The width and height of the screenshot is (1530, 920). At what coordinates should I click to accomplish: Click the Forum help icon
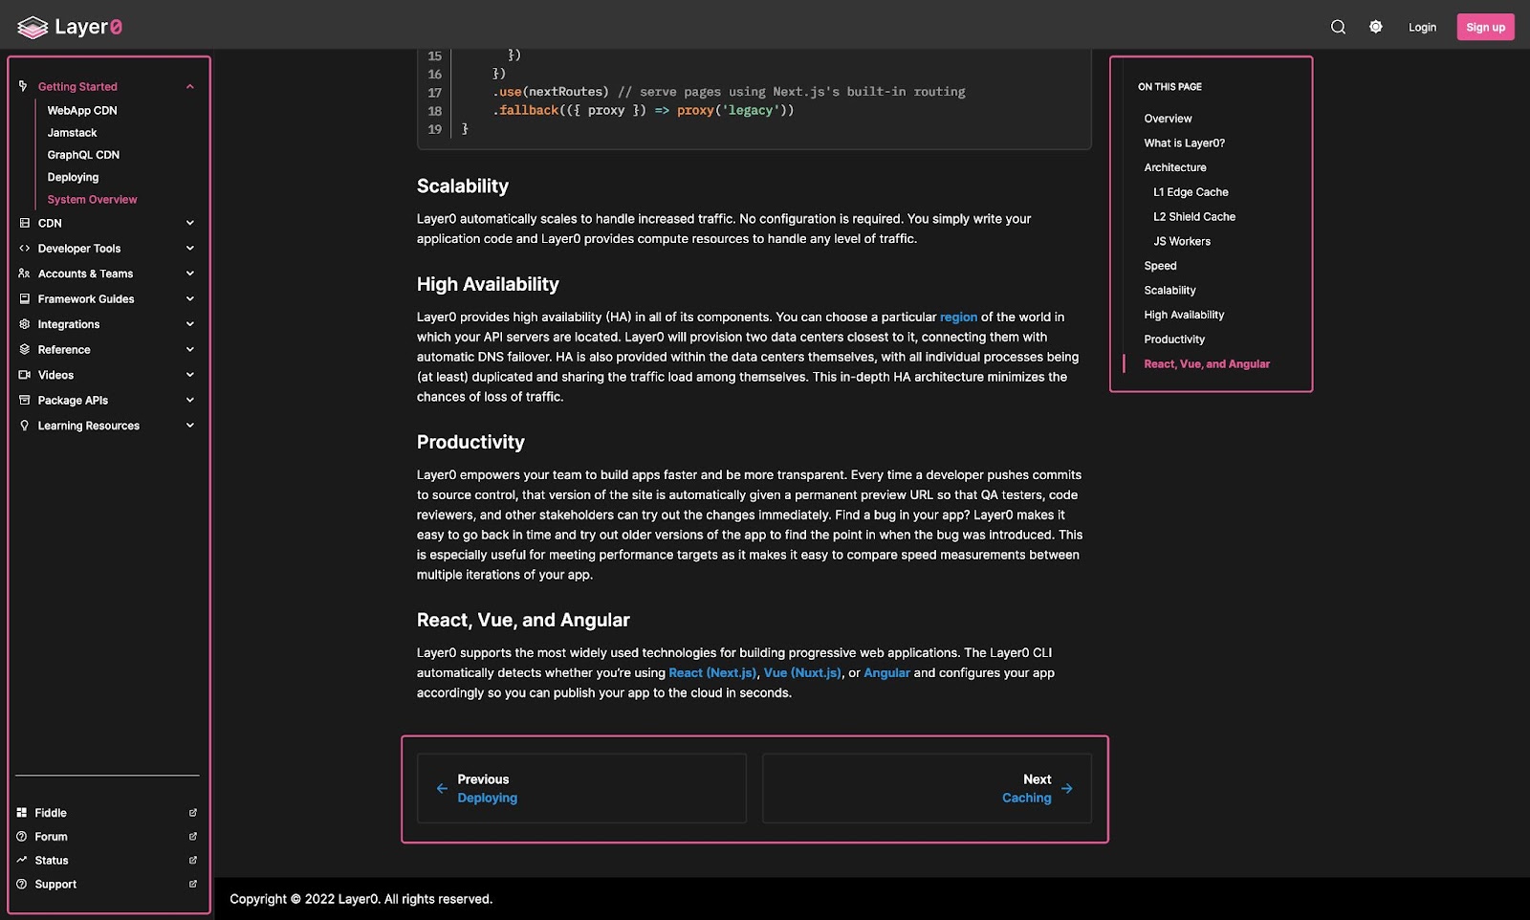pos(21,837)
